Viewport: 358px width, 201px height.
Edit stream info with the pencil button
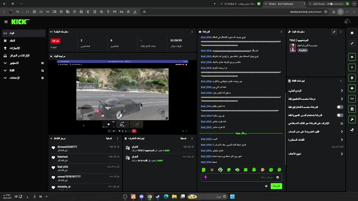coord(334,32)
